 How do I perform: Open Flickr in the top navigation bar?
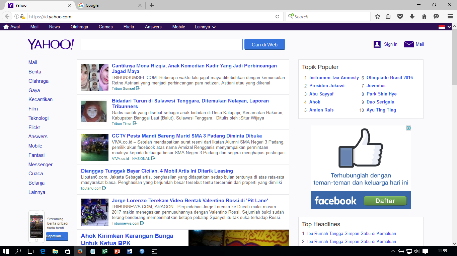129,27
